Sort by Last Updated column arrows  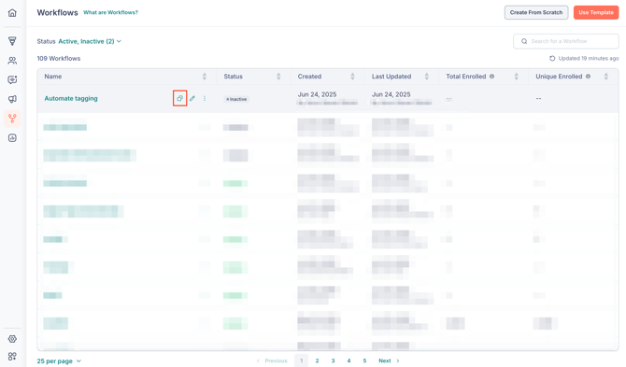coord(426,77)
